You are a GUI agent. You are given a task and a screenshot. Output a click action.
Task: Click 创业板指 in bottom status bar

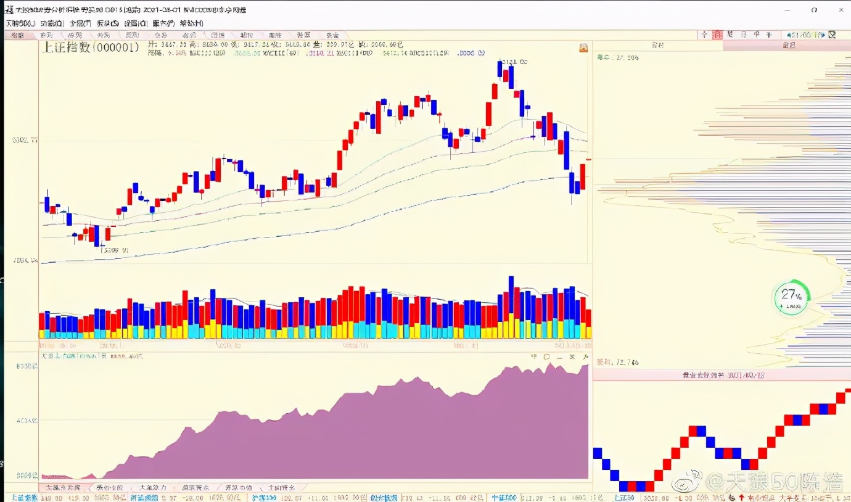point(384,498)
